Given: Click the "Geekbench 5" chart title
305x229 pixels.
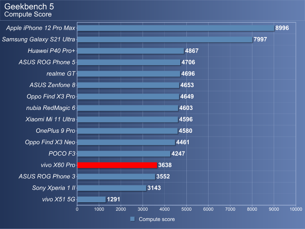Looking at the screenshot, I should click(29, 6).
